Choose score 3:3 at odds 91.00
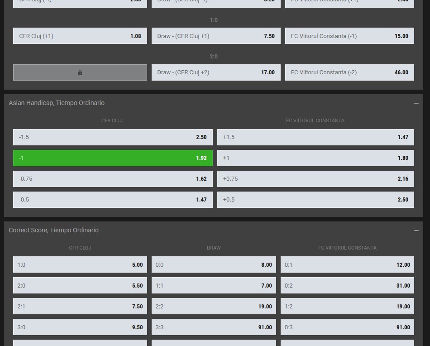Viewport: 430px width, 346px height. [x=214, y=327]
